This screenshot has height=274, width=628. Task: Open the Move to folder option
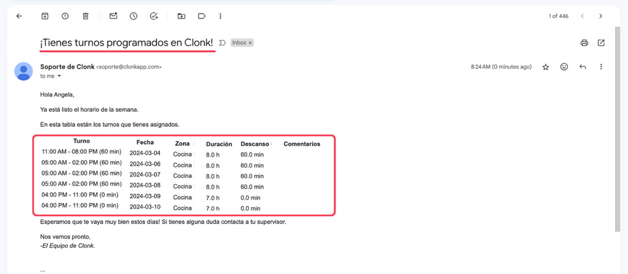pos(181,16)
